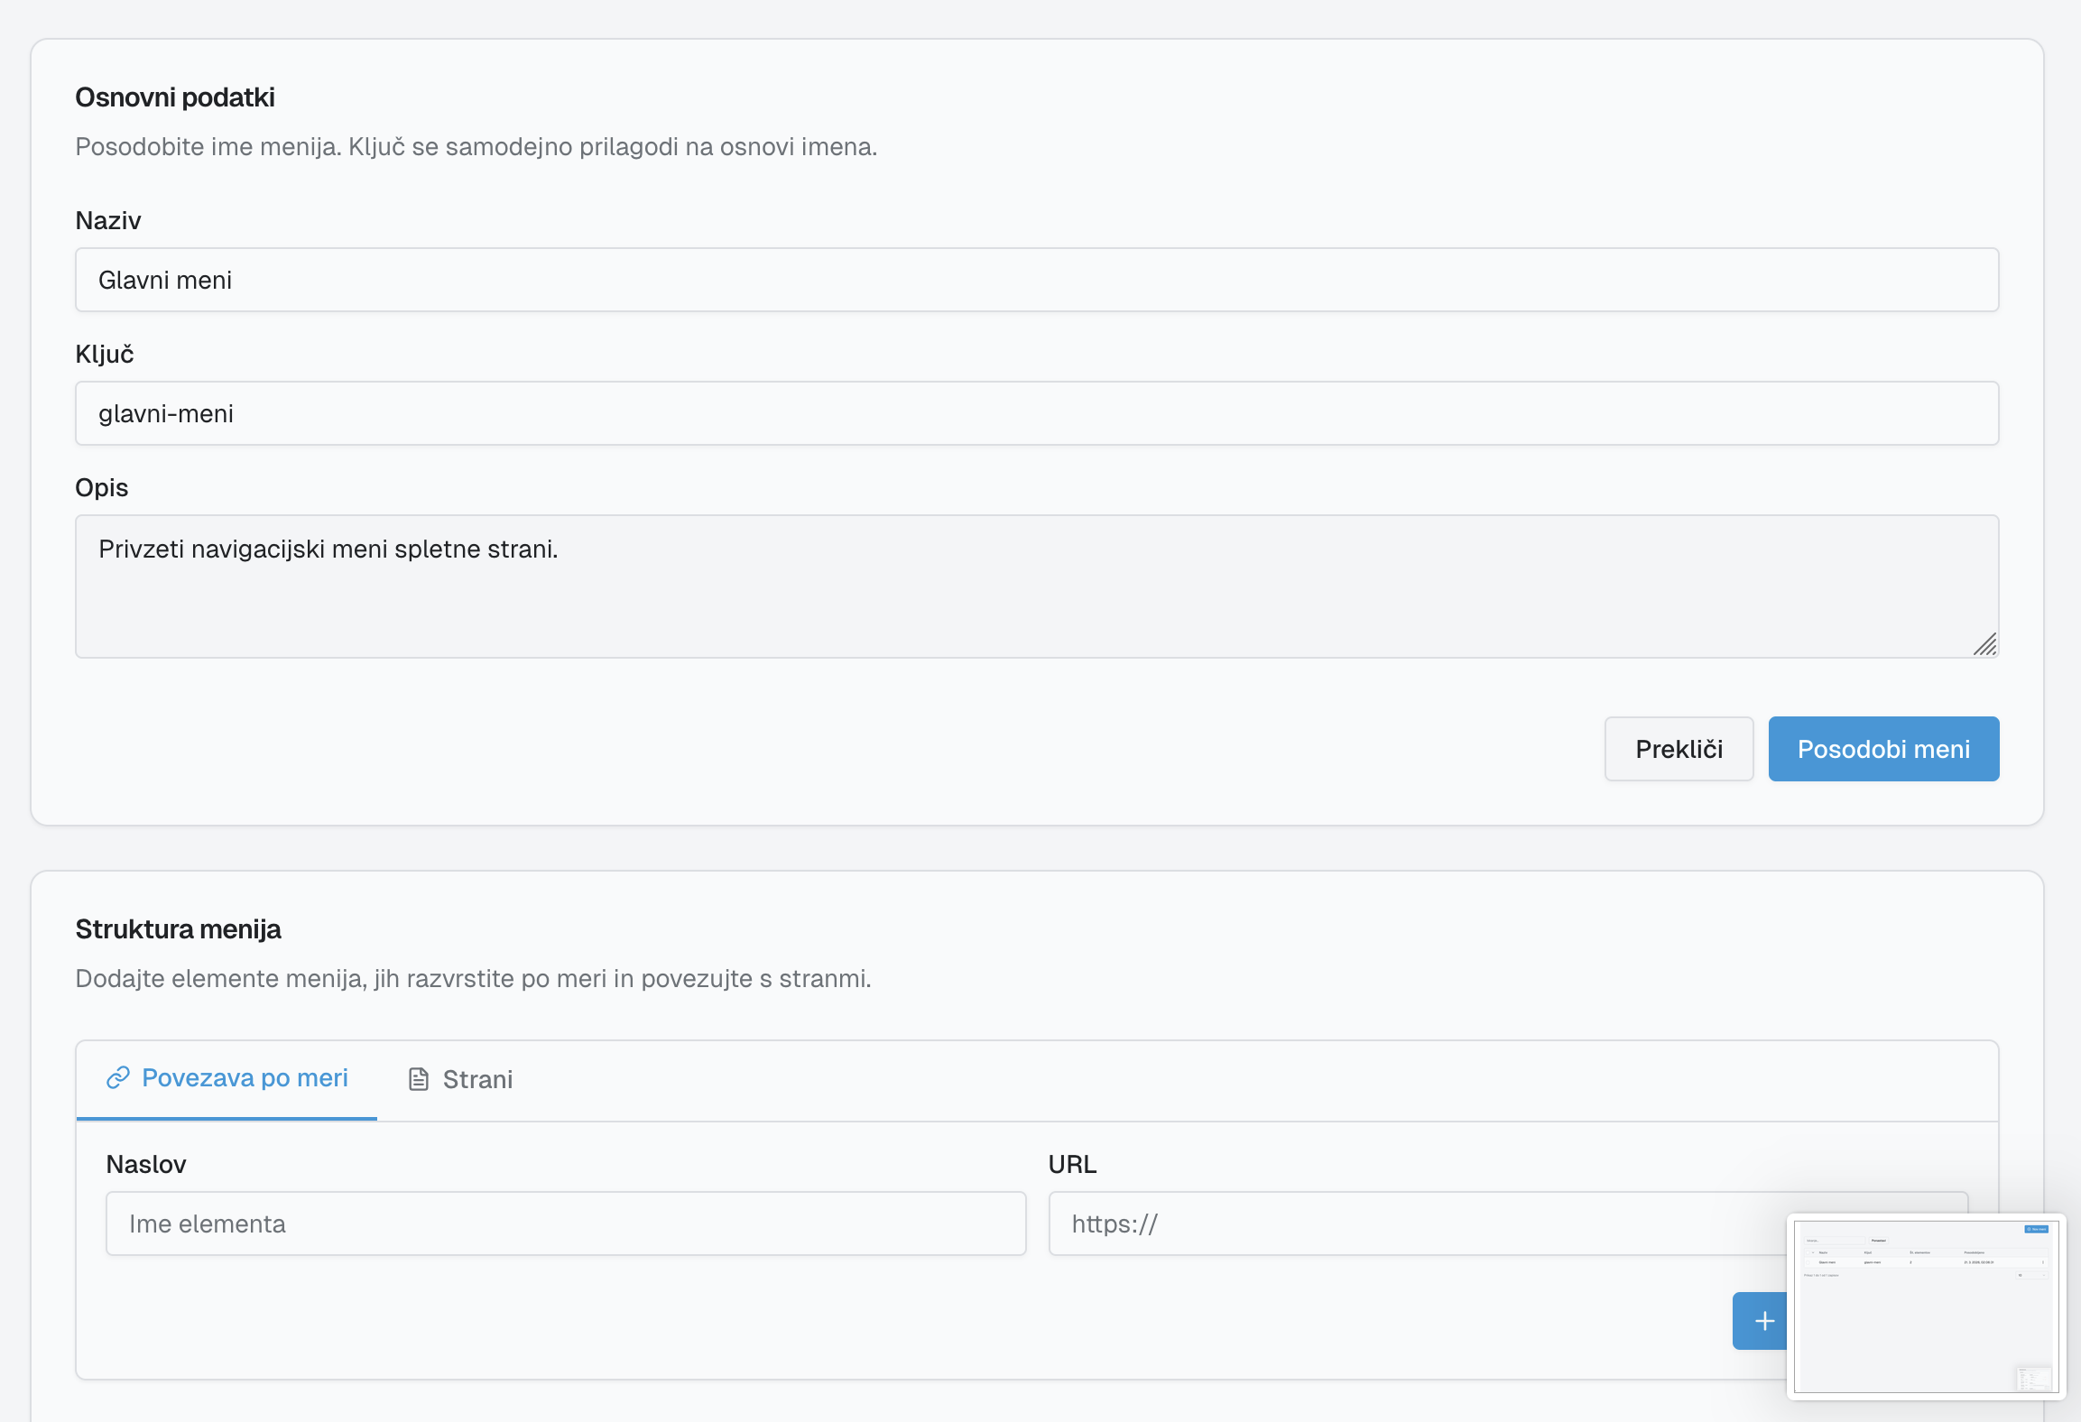Click the Osnovni podatki section heading
Screen dimensions: 2081x1422
click(x=175, y=97)
